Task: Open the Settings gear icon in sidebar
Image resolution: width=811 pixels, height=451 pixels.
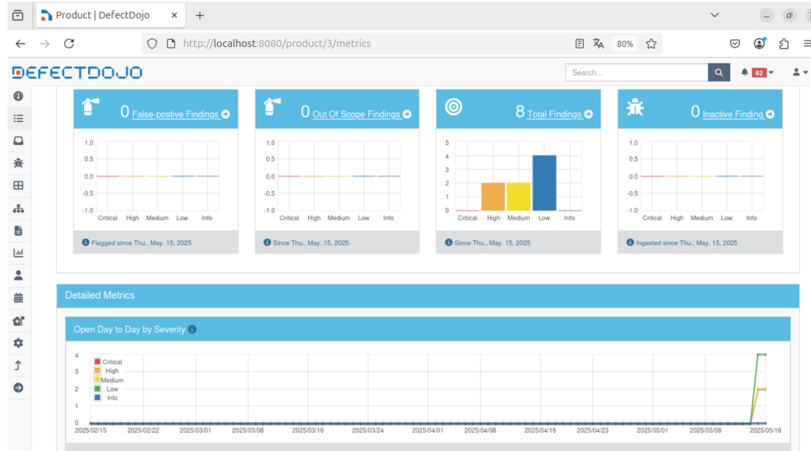Action: click(x=18, y=343)
